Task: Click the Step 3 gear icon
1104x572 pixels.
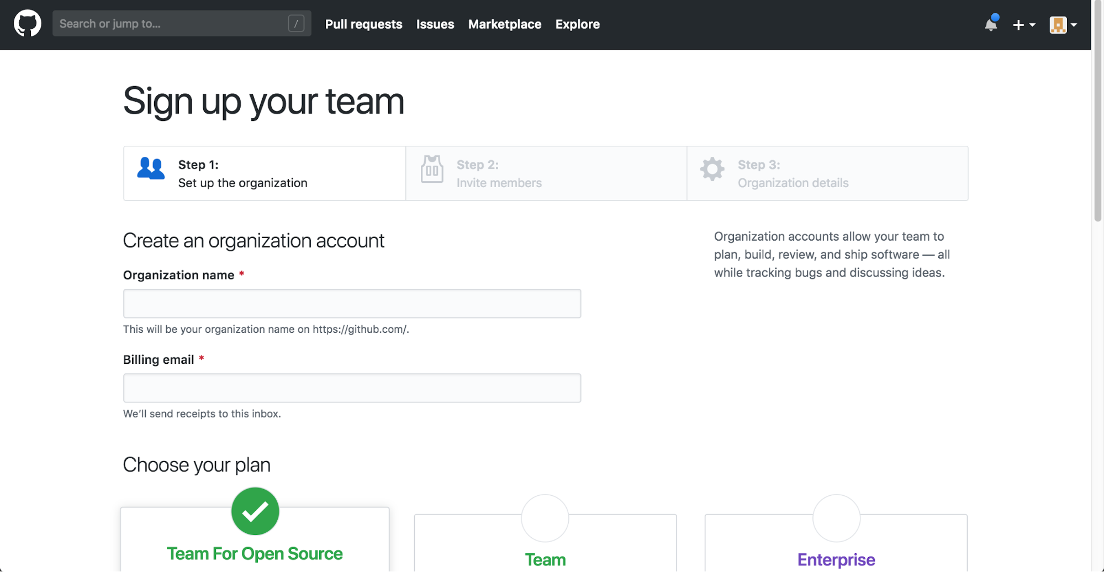Action: 712,169
